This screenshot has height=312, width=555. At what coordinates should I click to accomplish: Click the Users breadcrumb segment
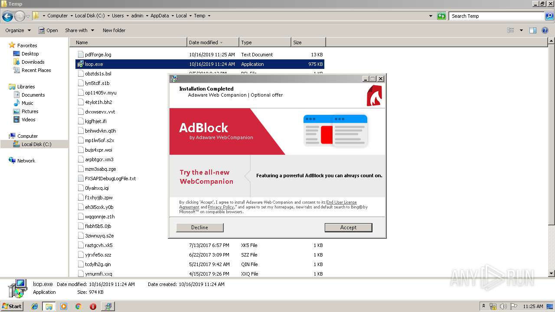118,16
